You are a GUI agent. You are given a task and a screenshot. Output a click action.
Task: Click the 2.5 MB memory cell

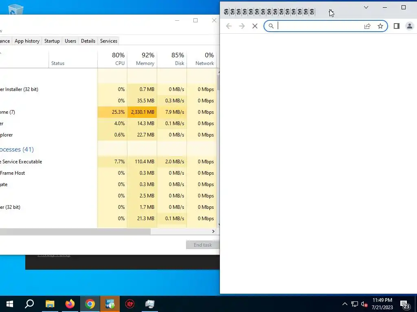click(142, 196)
